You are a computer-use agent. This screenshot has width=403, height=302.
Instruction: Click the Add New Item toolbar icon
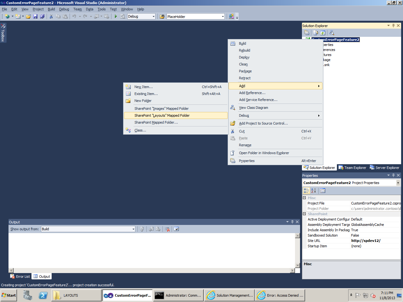click(18, 16)
